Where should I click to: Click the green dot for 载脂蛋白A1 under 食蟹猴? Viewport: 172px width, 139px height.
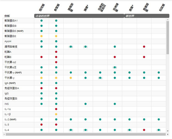coord(56,21)
